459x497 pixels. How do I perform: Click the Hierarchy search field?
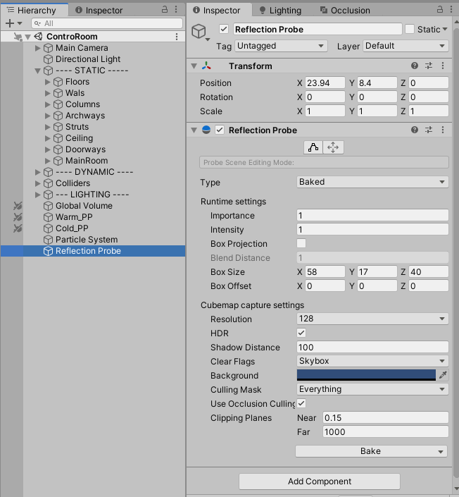click(x=107, y=23)
